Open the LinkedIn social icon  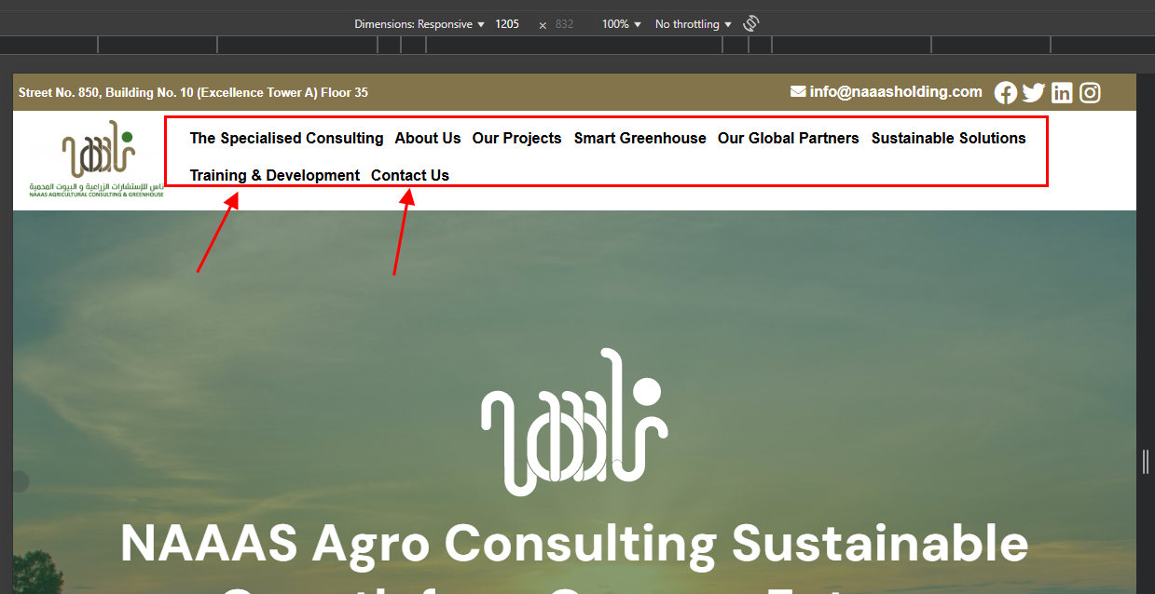[x=1062, y=92]
